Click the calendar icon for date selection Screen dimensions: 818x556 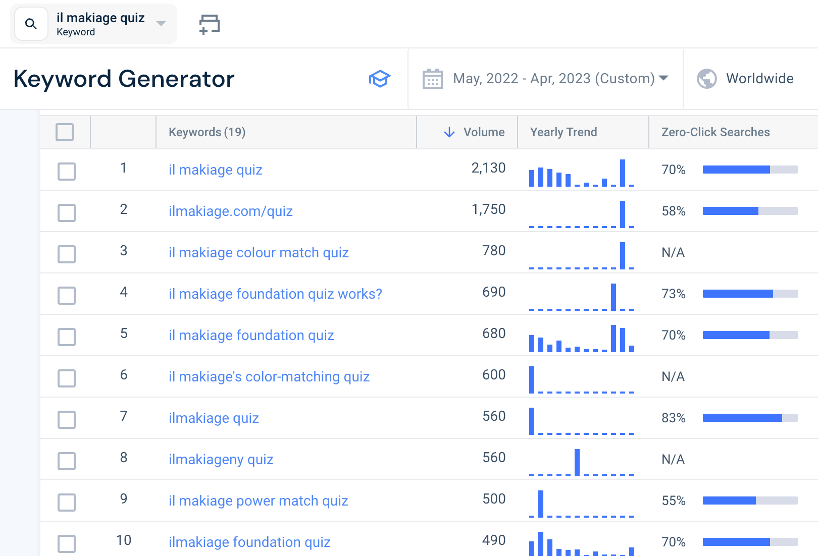(432, 78)
